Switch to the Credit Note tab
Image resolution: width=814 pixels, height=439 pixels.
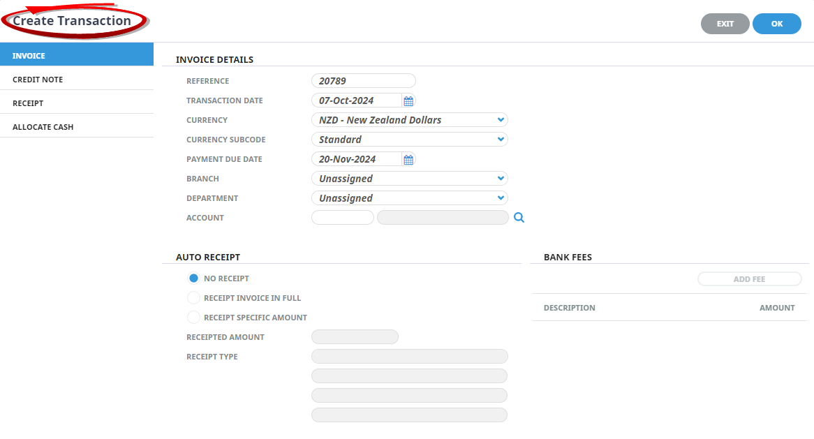click(77, 80)
